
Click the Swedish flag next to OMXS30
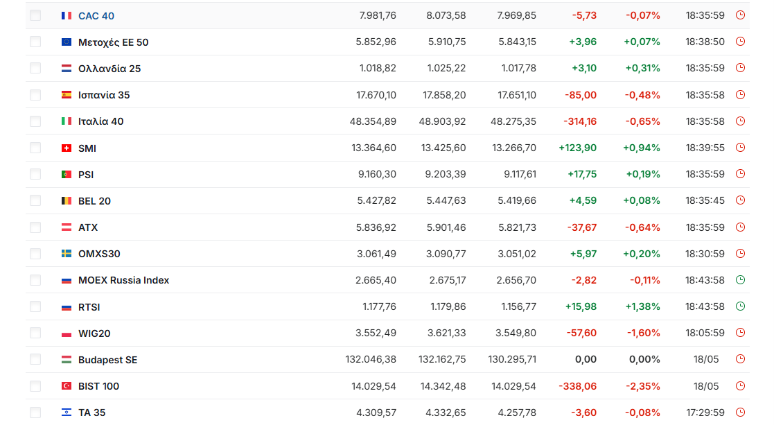tap(66, 254)
